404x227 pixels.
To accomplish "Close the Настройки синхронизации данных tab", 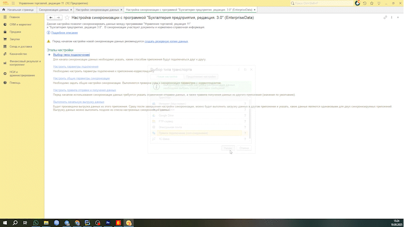I will (x=122, y=10).
